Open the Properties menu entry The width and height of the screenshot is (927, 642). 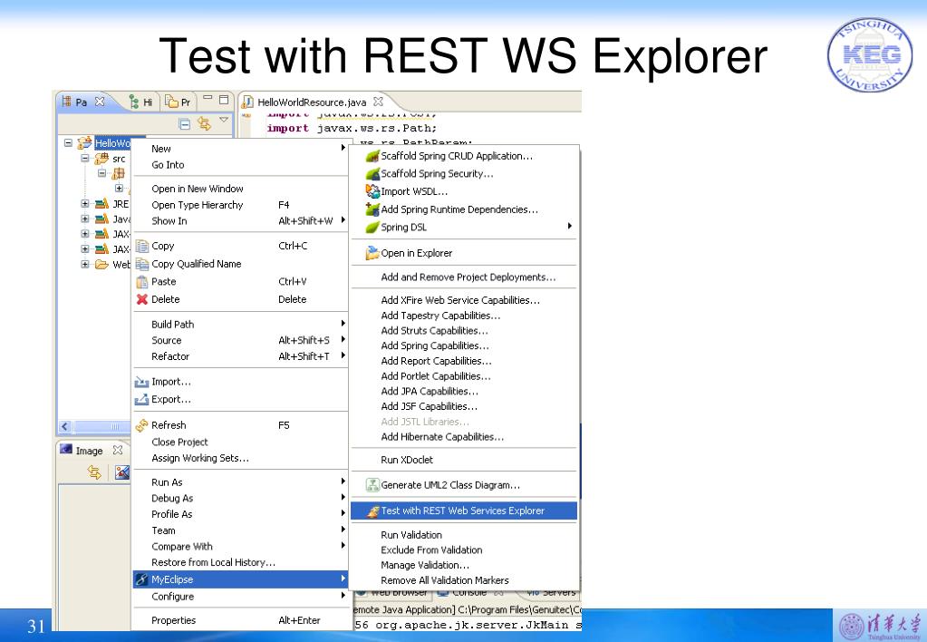pyautogui.click(x=173, y=621)
